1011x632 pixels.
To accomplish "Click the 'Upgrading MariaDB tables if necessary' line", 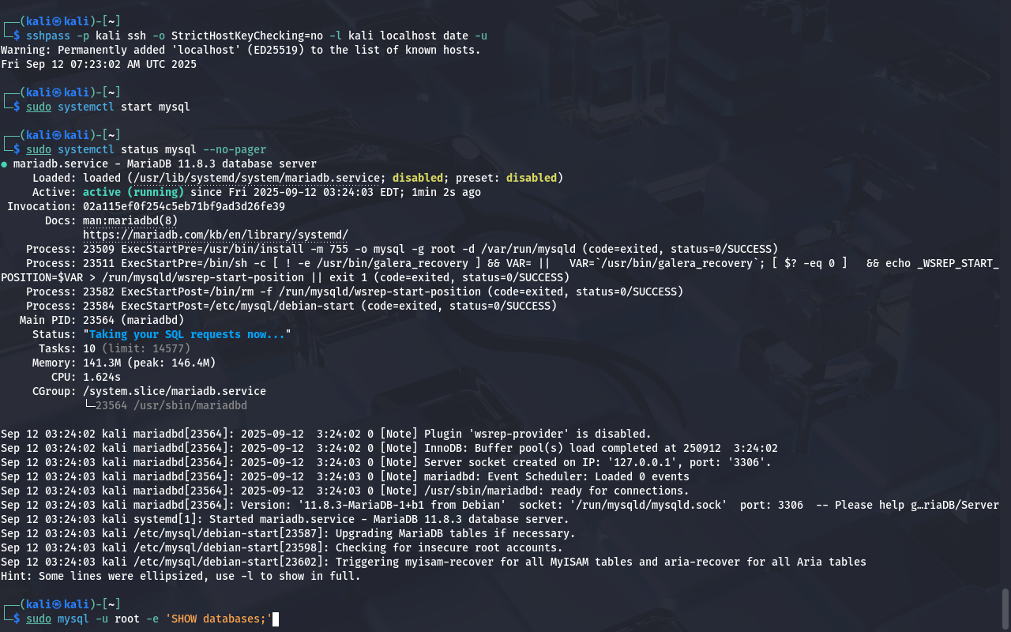I will tap(288, 533).
